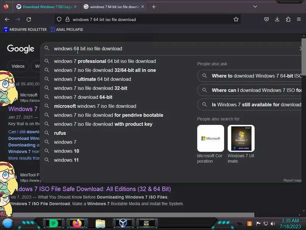Clear the Google search box with X
The width and height of the screenshot is (306, 230).
(301, 49)
